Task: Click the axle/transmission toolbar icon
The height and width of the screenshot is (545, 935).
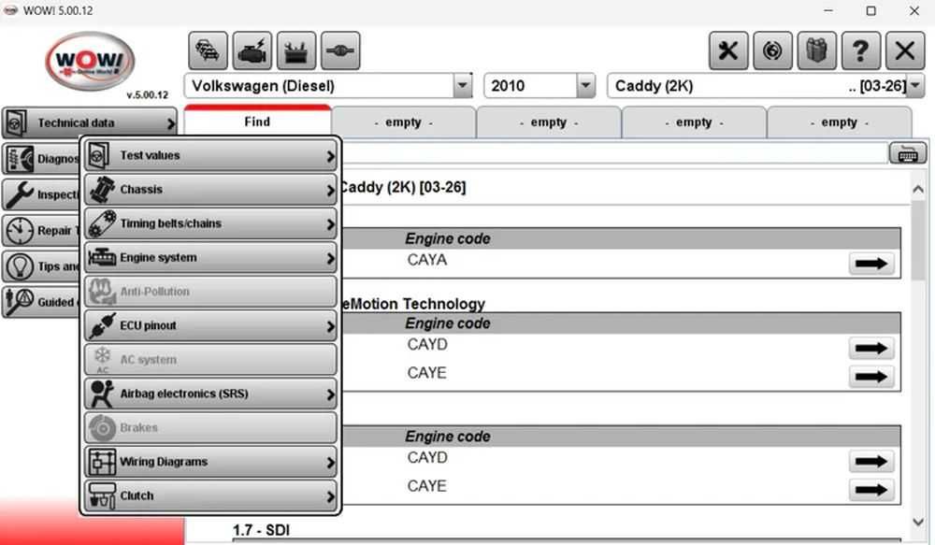Action: (x=340, y=50)
